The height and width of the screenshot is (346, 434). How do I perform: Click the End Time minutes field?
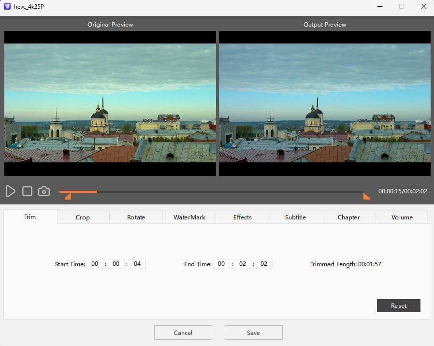tap(243, 264)
